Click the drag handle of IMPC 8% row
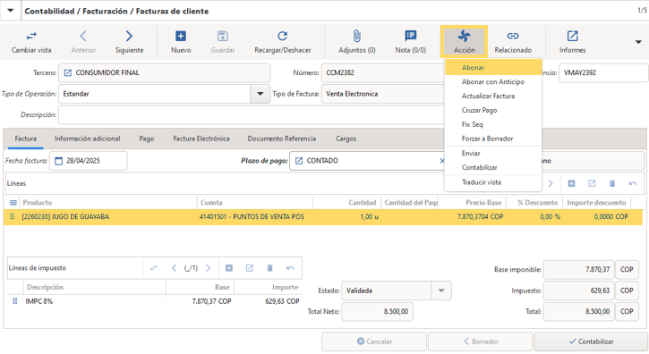This screenshot has height=354, width=649. point(15,301)
